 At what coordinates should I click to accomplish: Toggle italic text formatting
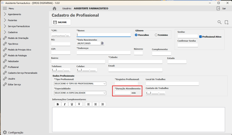[x=65, y=104]
